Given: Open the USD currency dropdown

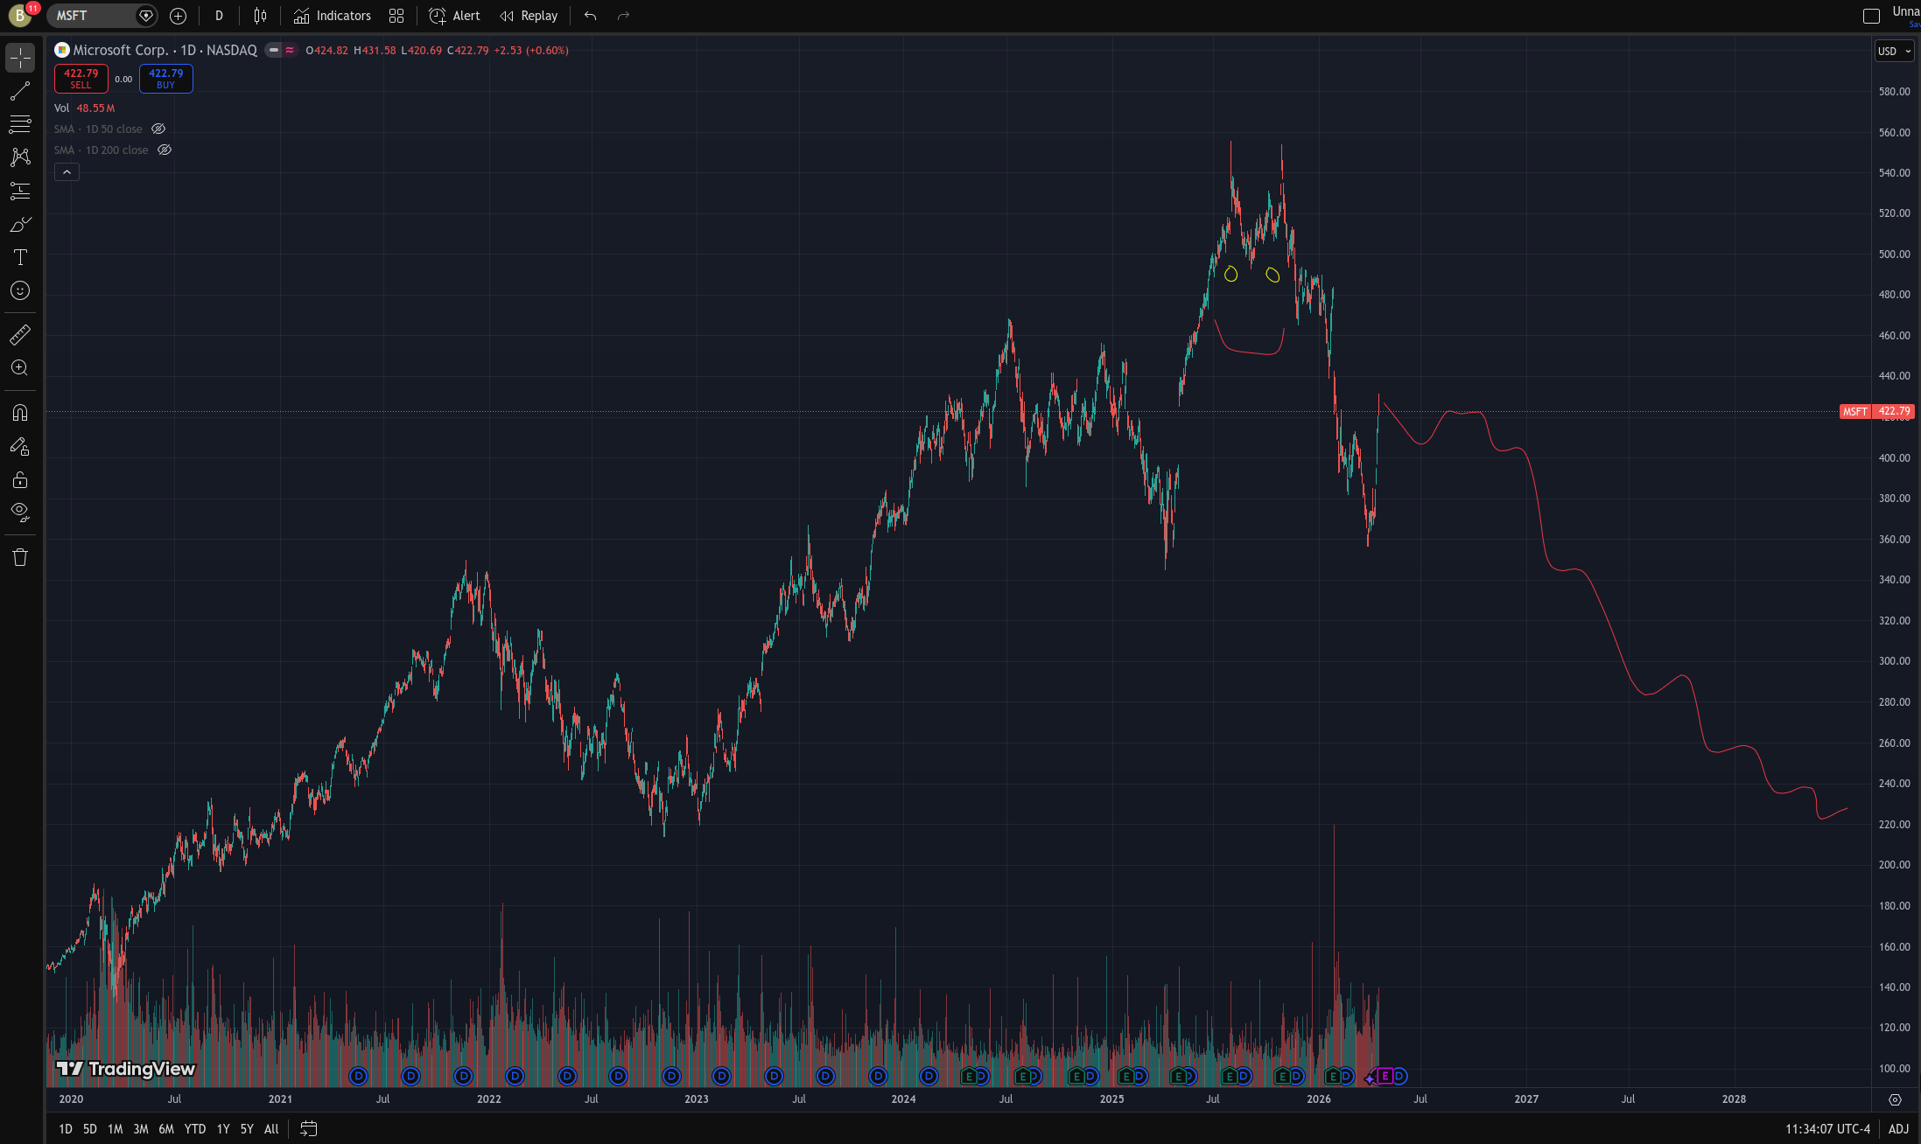Looking at the screenshot, I should click(x=1894, y=51).
